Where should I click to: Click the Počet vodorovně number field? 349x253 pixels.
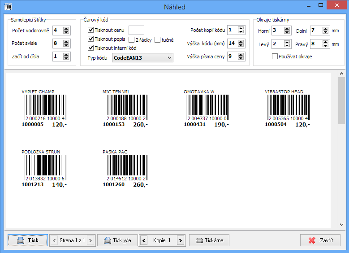pyautogui.click(x=58, y=31)
